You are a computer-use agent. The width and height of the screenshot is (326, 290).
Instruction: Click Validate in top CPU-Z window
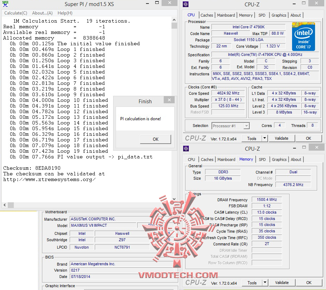pos(281,138)
